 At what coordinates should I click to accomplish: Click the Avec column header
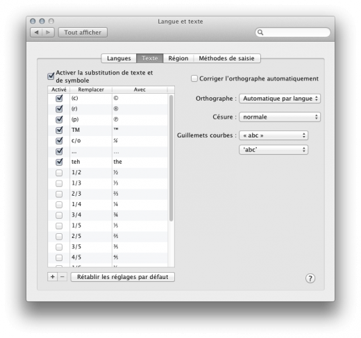tap(140, 90)
